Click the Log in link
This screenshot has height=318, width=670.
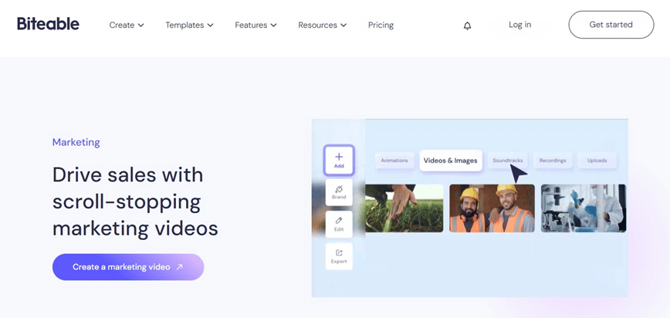(519, 25)
